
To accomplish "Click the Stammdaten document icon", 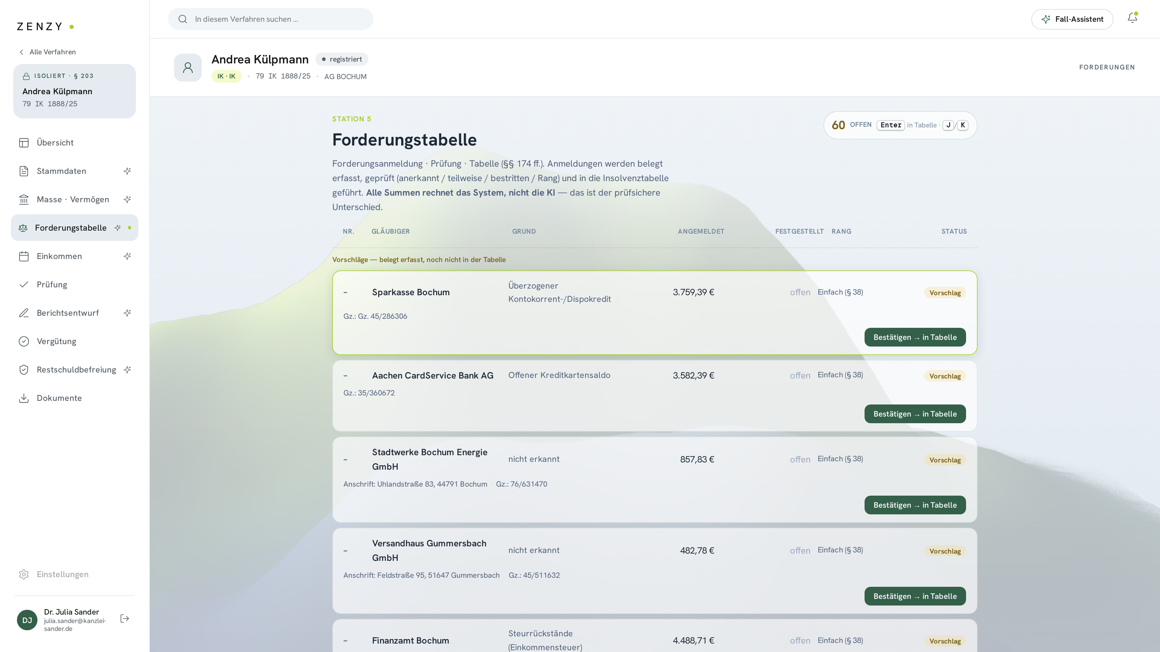I will (24, 171).
